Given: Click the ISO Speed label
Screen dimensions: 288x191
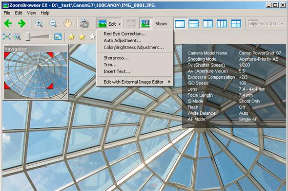Looking at the screenshot, I should 198,83.
